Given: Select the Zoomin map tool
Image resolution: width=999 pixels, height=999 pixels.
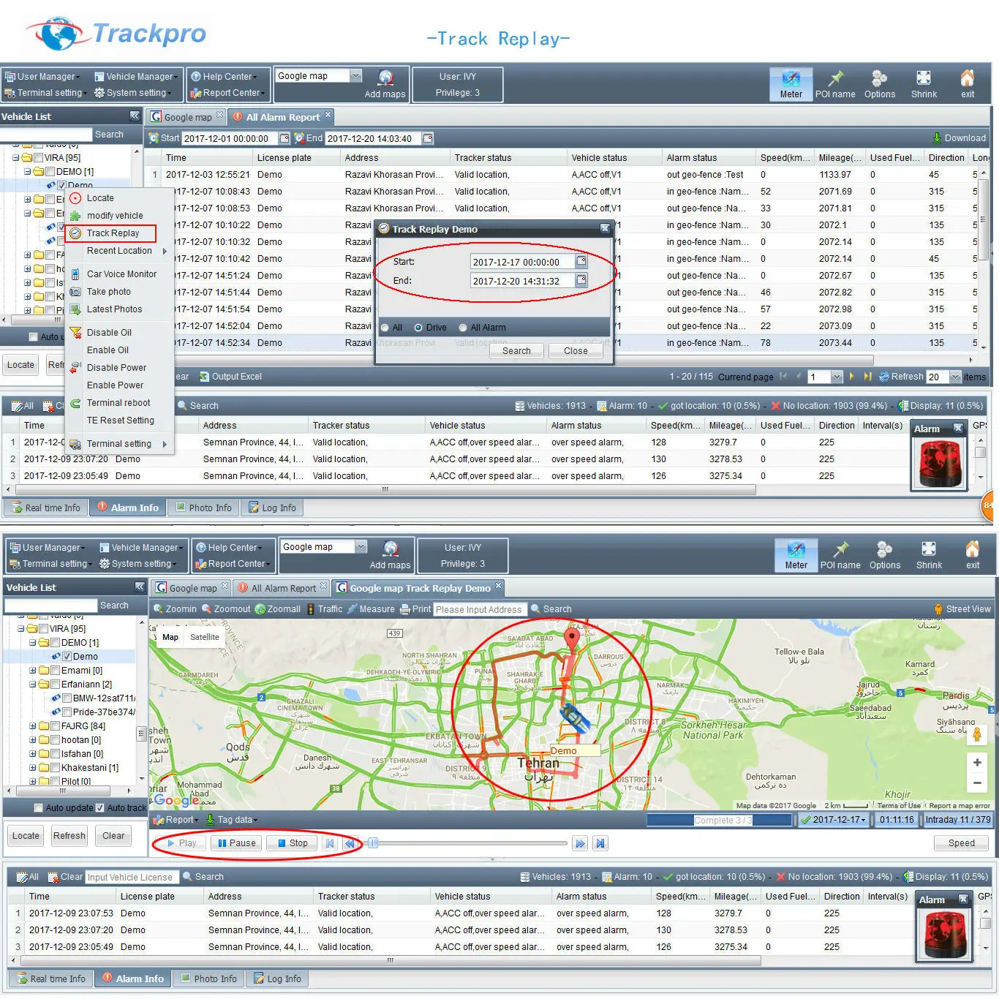Looking at the screenshot, I should pyautogui.click(x=175, y=608).
